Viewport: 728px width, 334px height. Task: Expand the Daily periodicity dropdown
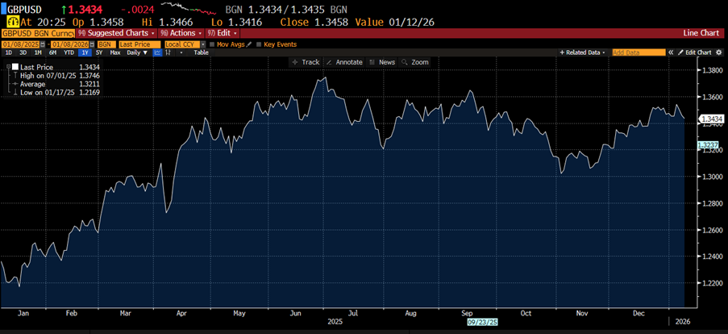[x=137, y=52]
